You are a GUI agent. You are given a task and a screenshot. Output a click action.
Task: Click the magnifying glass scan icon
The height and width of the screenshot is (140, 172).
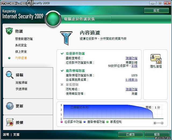[x=10, y=75]
